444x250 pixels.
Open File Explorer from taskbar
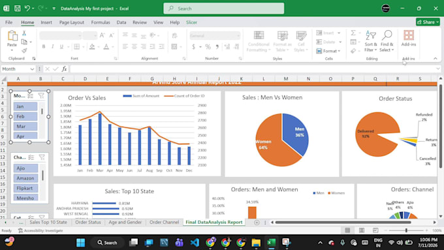coord(256,243)
